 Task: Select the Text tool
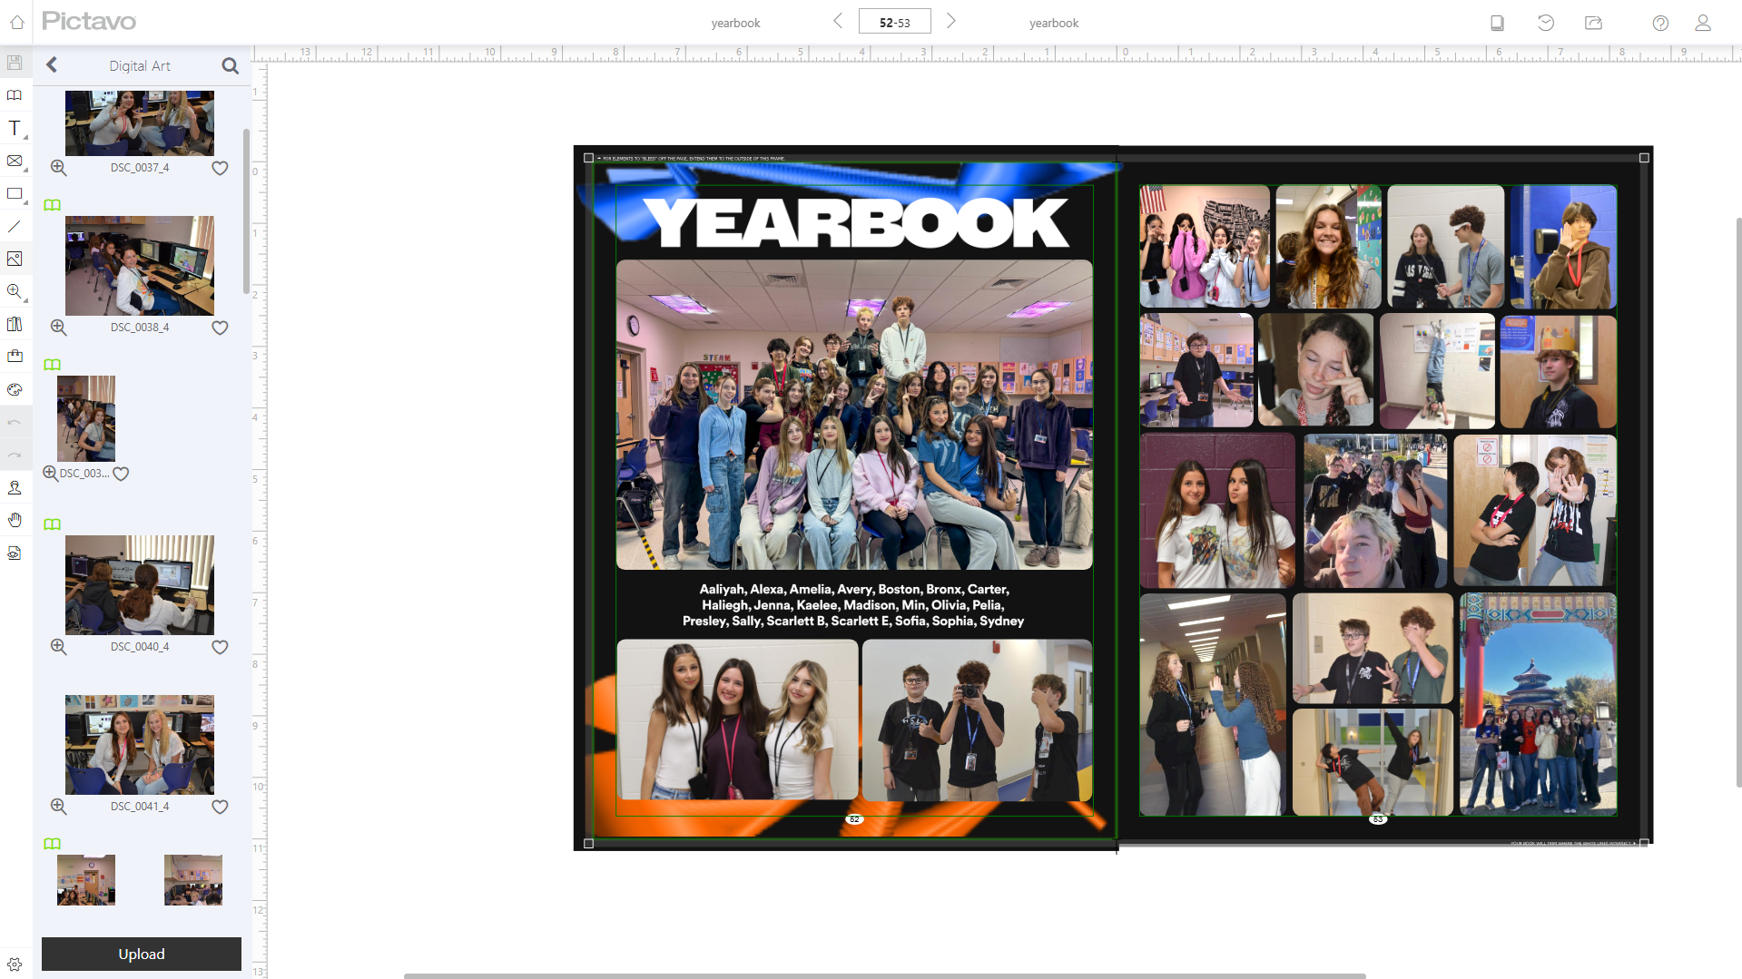(x=15, y=128)
